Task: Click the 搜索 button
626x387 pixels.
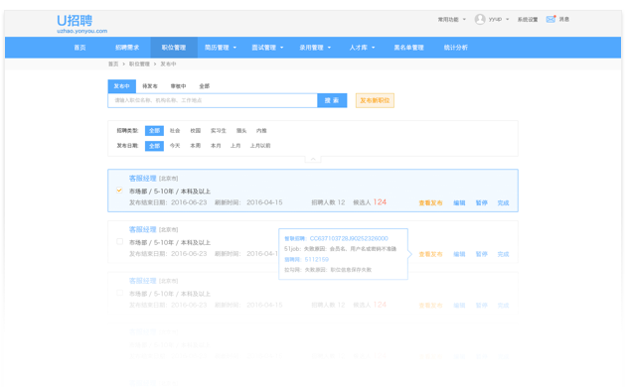Action: click(x=332, y=100)
